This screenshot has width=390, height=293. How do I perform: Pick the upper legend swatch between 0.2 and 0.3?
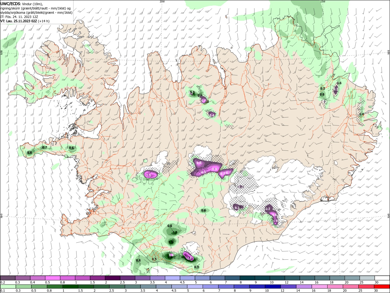(8, 278)
